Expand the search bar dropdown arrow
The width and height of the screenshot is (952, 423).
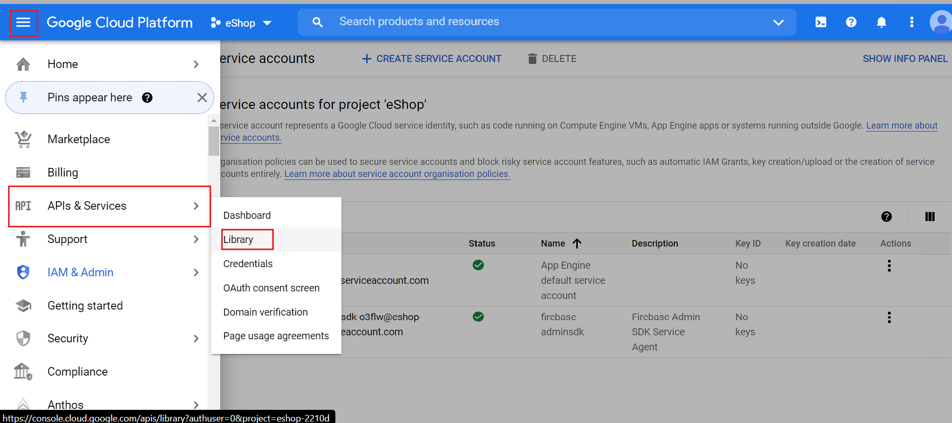click(778, 22)
